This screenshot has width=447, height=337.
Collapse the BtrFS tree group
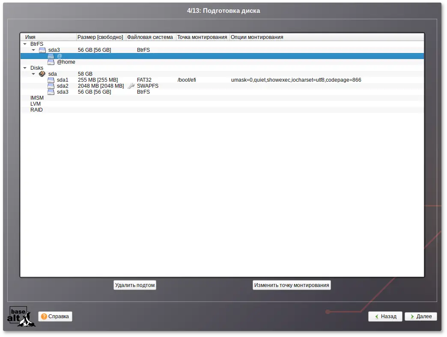coord(25,44)
